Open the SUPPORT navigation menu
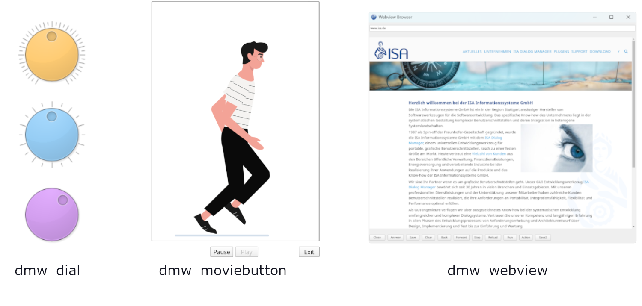Viewport: 642px width, 306px height. pyautogui.click(x=579, y=52)
